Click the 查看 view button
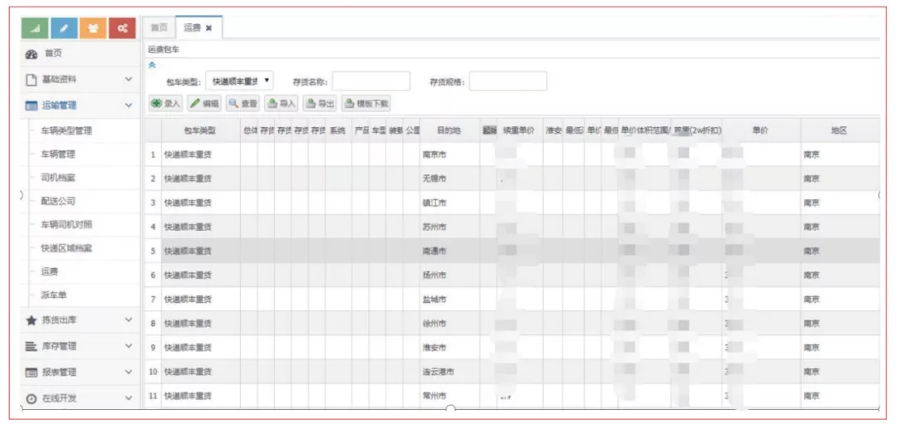This screenshot has width=897, height=424. pyautogui.click(x=243, y=104)
